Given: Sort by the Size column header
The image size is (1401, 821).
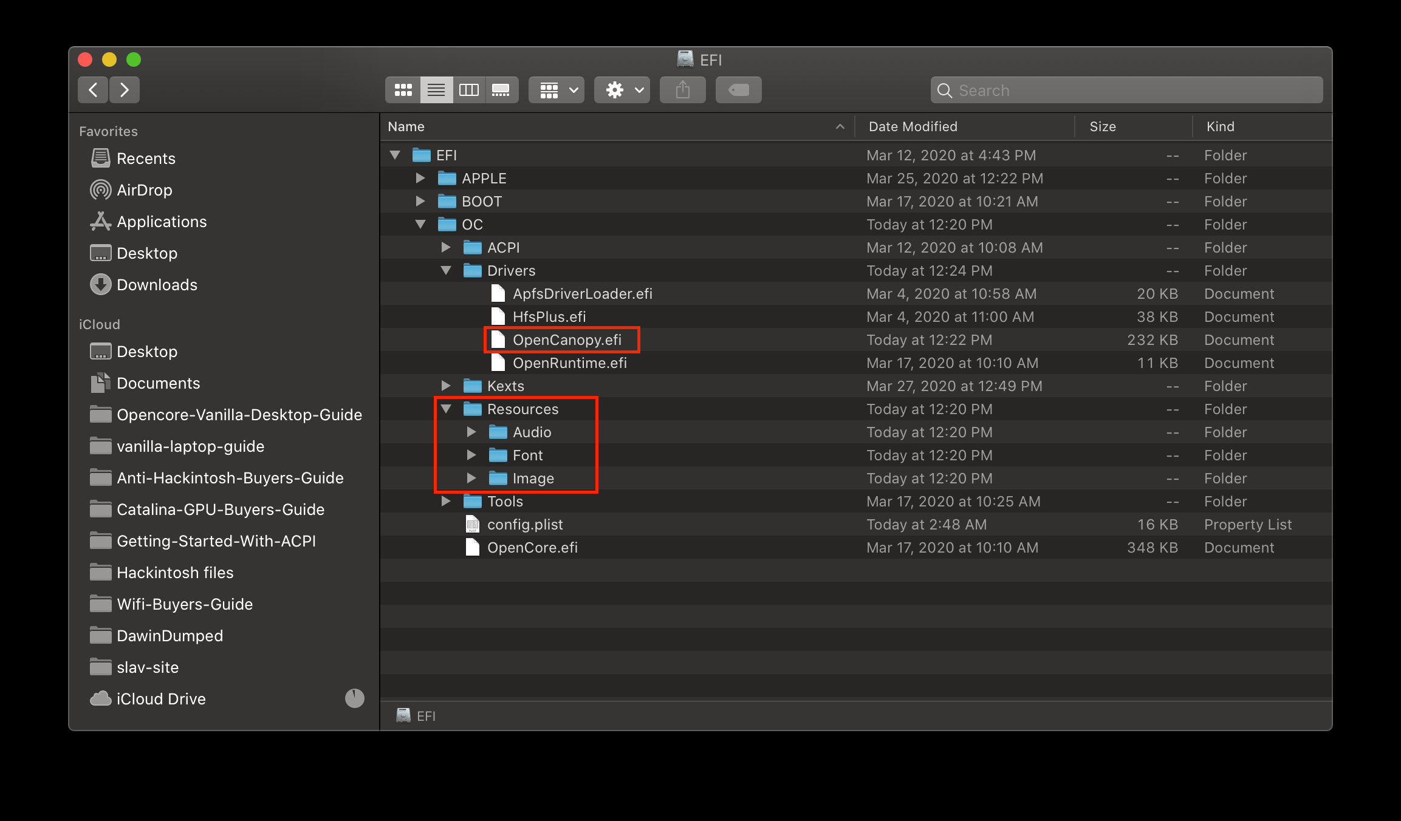Looking at the screenshot, I should 1102,126.
